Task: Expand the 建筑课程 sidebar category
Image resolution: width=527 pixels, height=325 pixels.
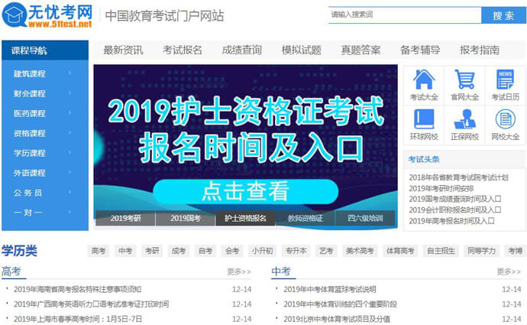Action: [x=31, y=74]
